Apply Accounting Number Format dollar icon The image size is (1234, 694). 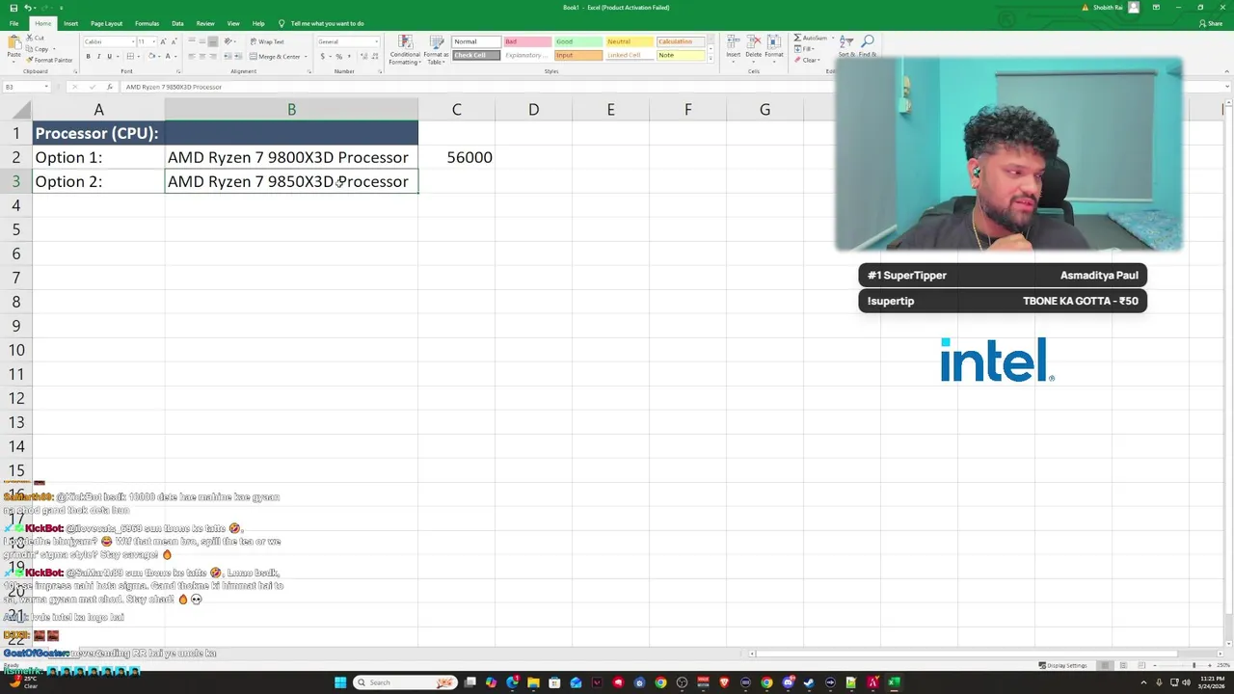[323, 56]
